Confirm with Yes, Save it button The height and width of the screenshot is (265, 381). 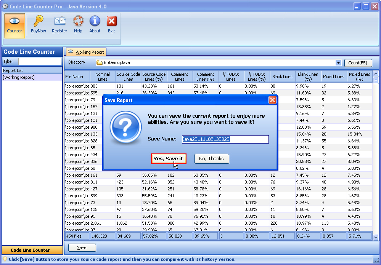(x=169, y=159)
